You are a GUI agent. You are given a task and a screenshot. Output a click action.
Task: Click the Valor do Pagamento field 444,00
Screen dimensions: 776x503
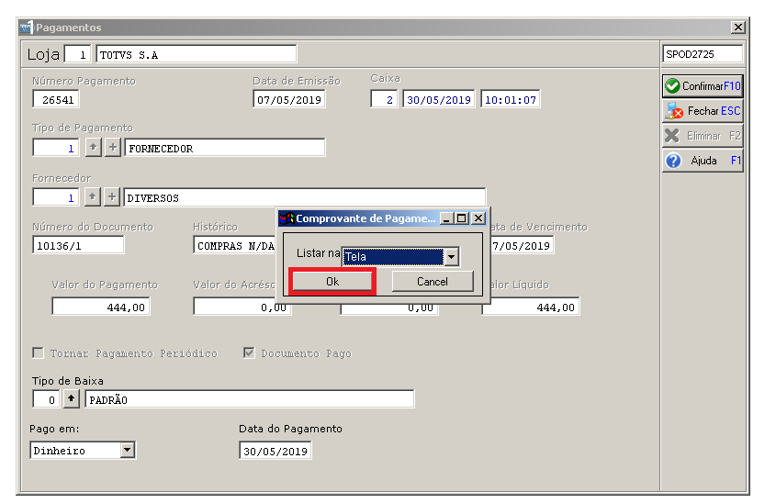(100, 307)
